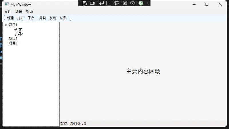Image resolution: width=229 pixels, height=129 pixels.
Task: Click the 剪切 toolbar button
Action: [x=43, y=18]
